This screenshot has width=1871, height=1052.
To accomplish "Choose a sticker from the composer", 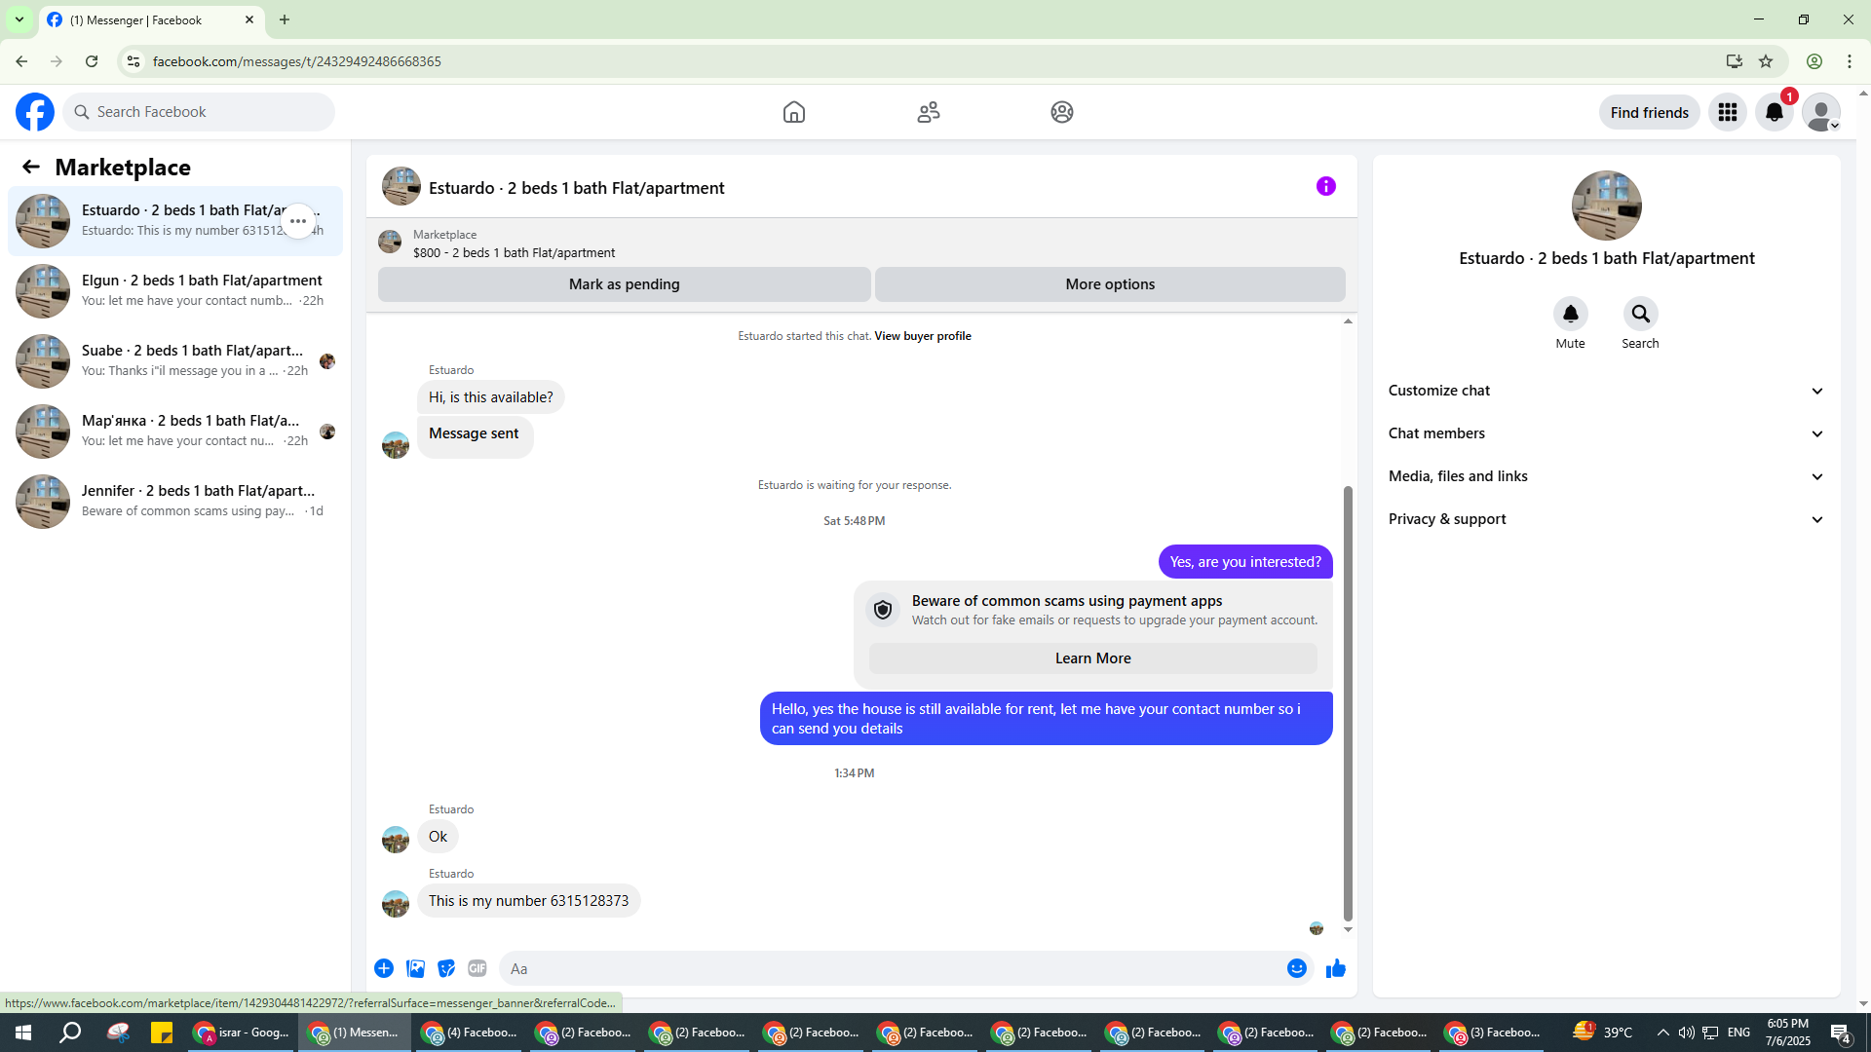I will click(x=446, y=968).
